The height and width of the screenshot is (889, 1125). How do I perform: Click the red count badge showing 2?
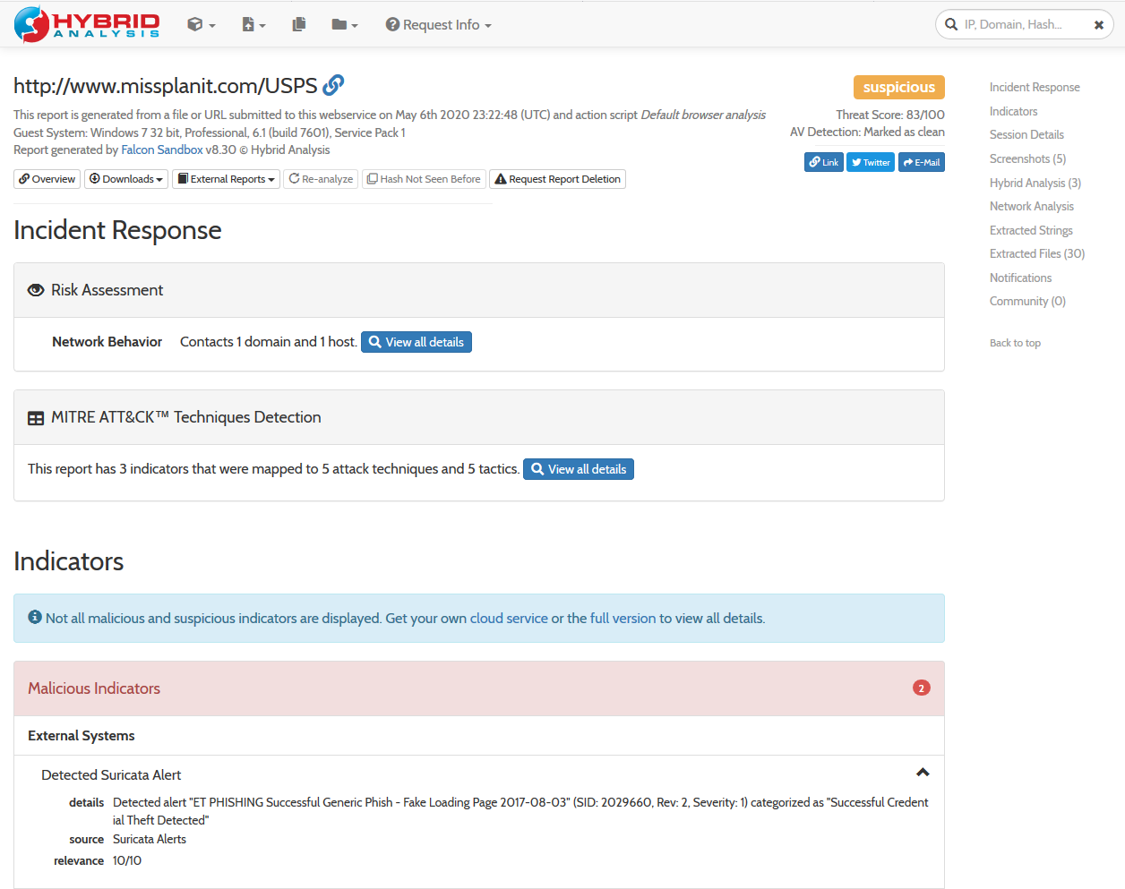coord(922,688)
